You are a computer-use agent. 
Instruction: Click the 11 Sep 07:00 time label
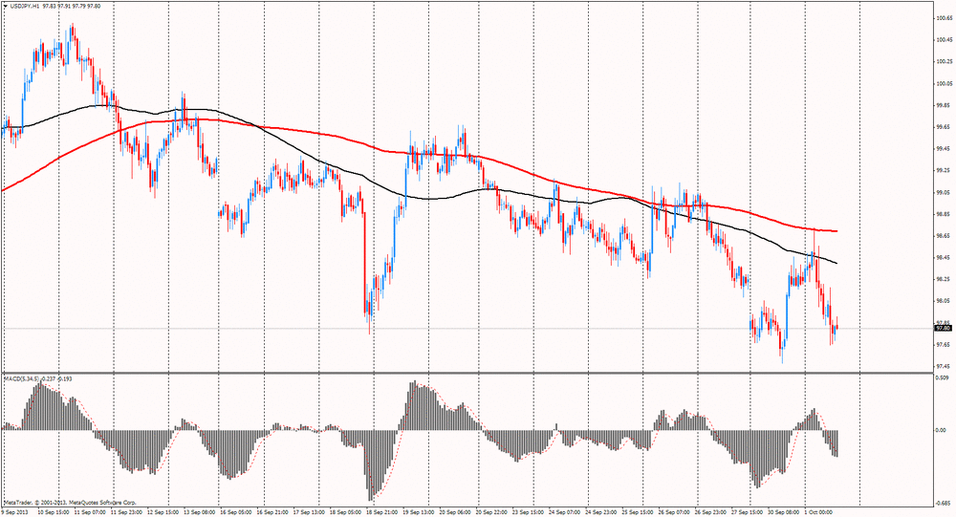(88, 513)
